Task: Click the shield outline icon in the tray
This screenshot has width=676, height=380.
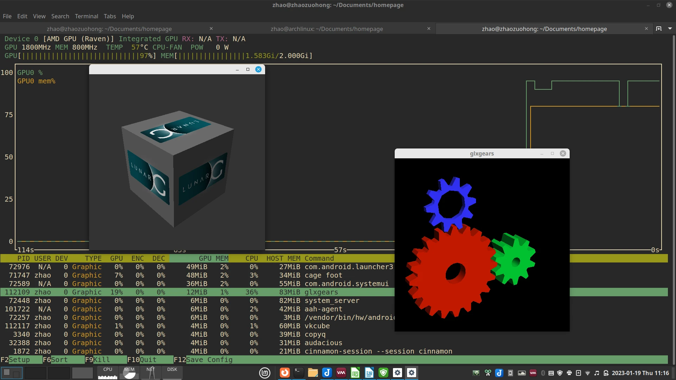Action: 560,373
